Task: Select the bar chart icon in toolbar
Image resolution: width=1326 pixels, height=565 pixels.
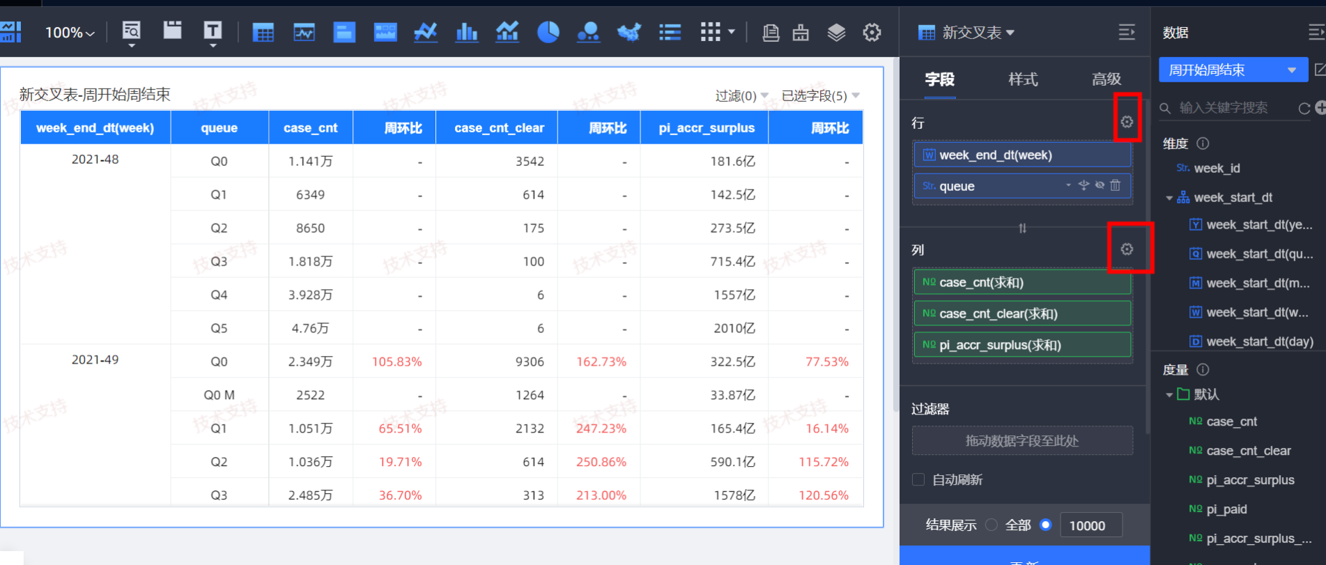Action: click(x=466, y=32)
